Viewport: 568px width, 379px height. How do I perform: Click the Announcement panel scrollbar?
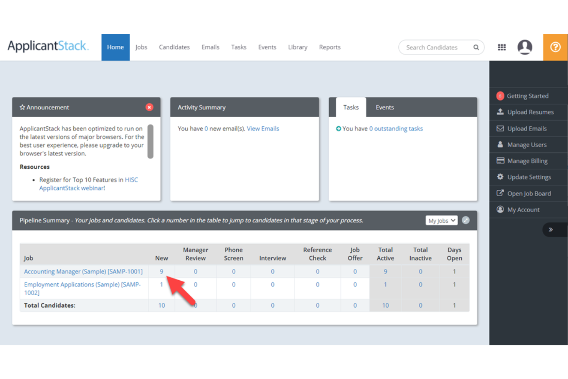150,141
